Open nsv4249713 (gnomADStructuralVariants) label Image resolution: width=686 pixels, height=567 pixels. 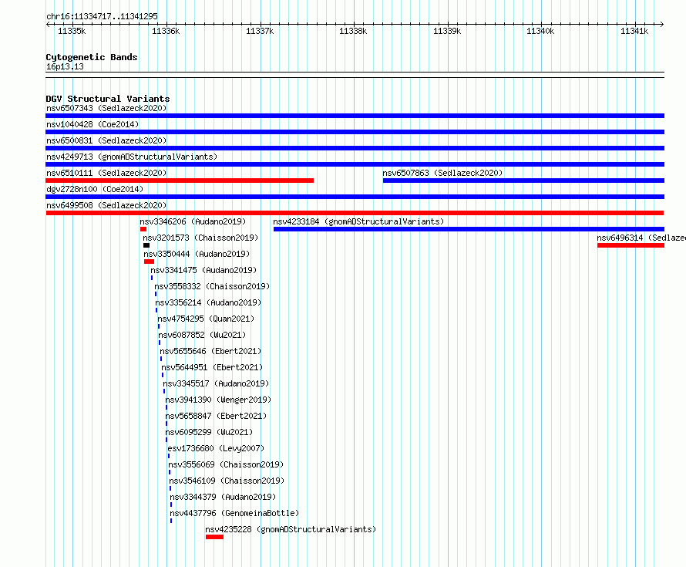point(132,157)
